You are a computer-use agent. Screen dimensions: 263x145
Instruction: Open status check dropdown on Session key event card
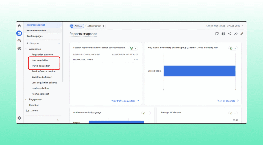pos(133,48)
